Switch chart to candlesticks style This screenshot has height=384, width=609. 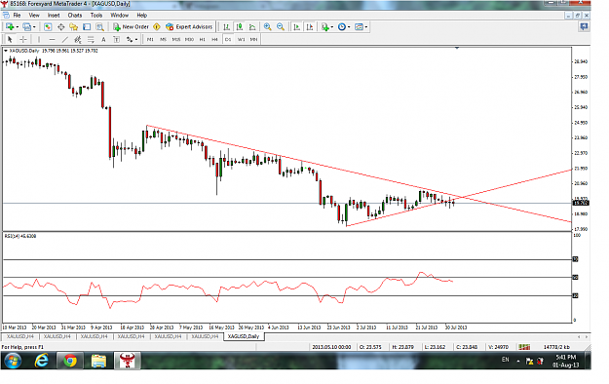pyautogui.click(x=240, y=27)
